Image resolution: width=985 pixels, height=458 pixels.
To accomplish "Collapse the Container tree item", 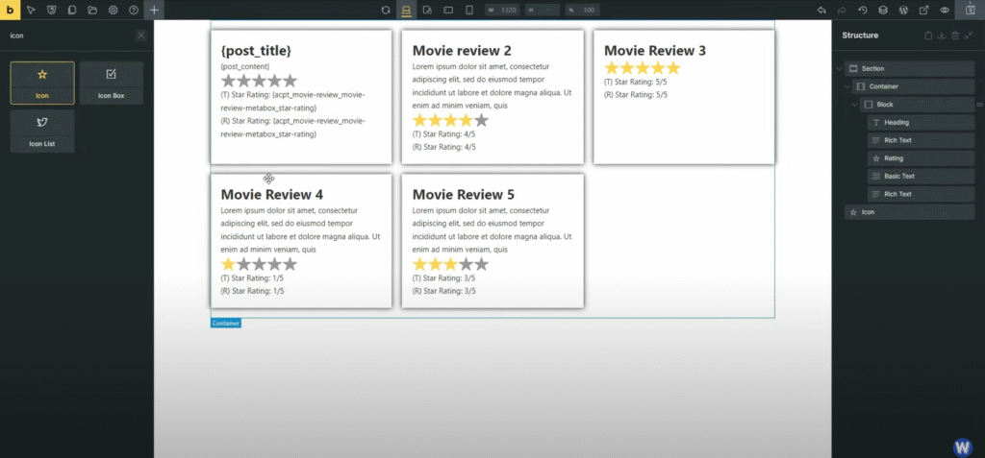I will [846, 86].
